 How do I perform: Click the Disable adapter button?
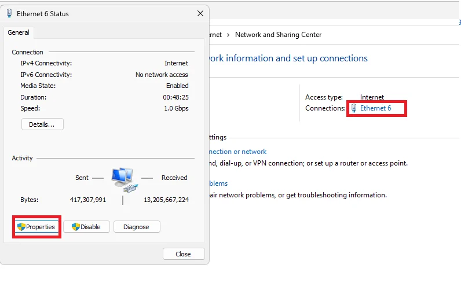tap(86, 227)
